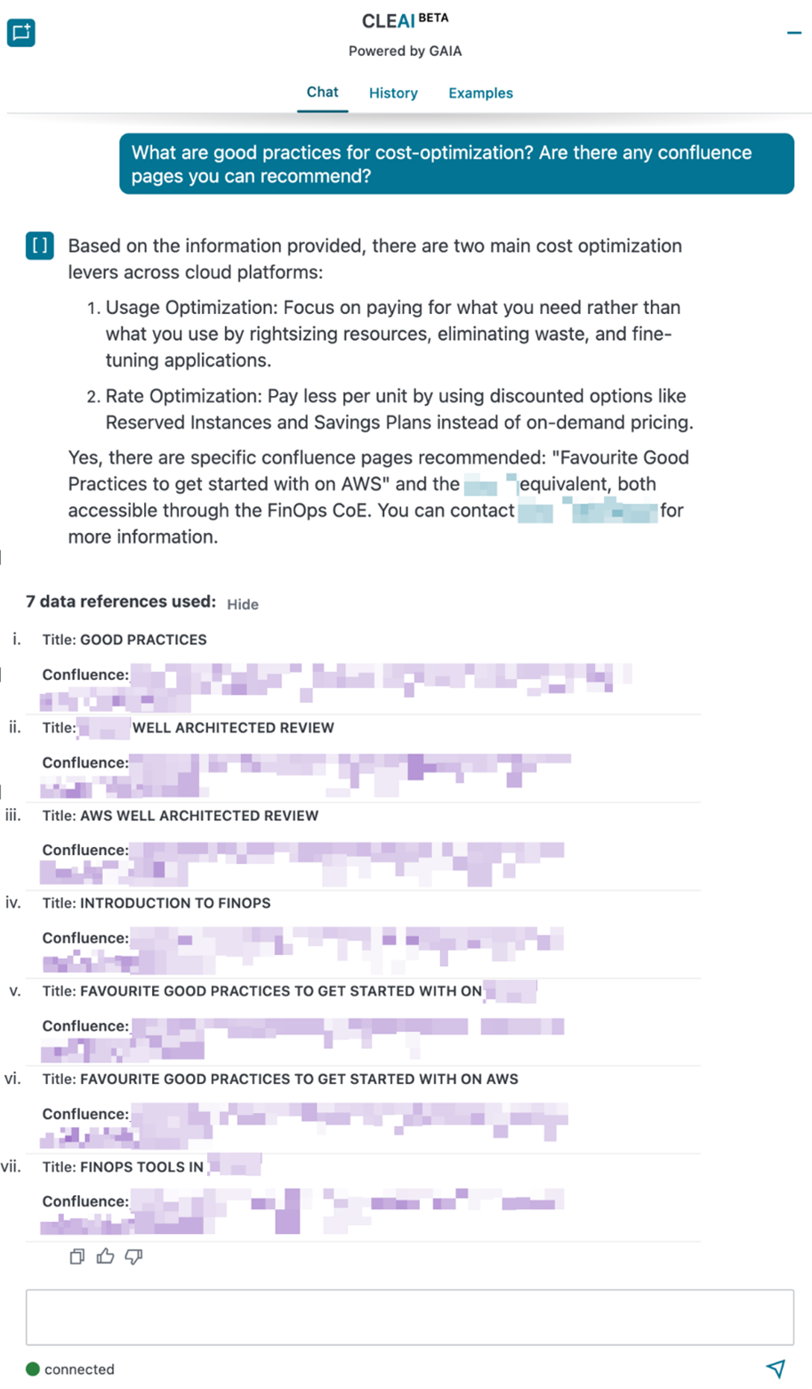
Task: Copy the assistant response
Action: 77,1256
